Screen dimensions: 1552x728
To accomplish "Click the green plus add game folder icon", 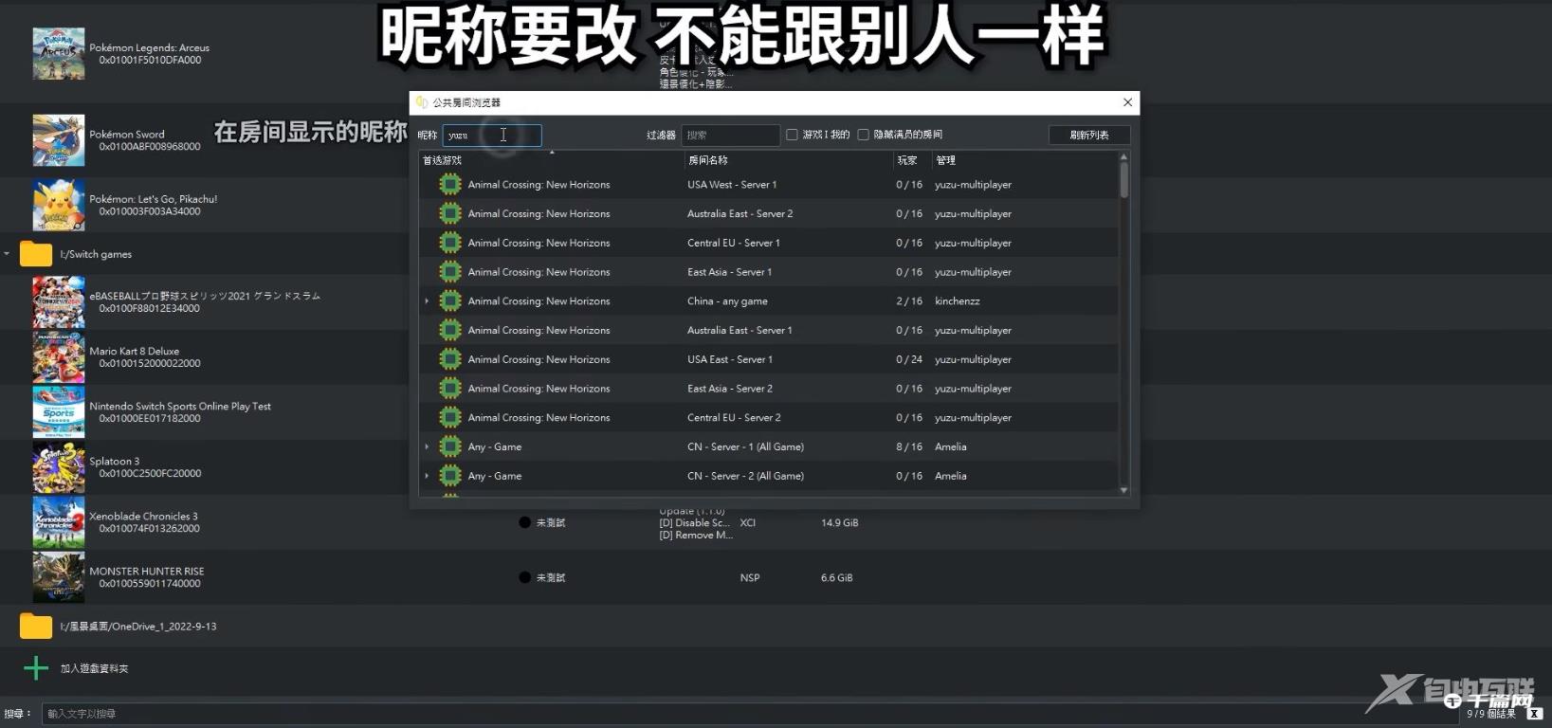I will click(36, 668).
